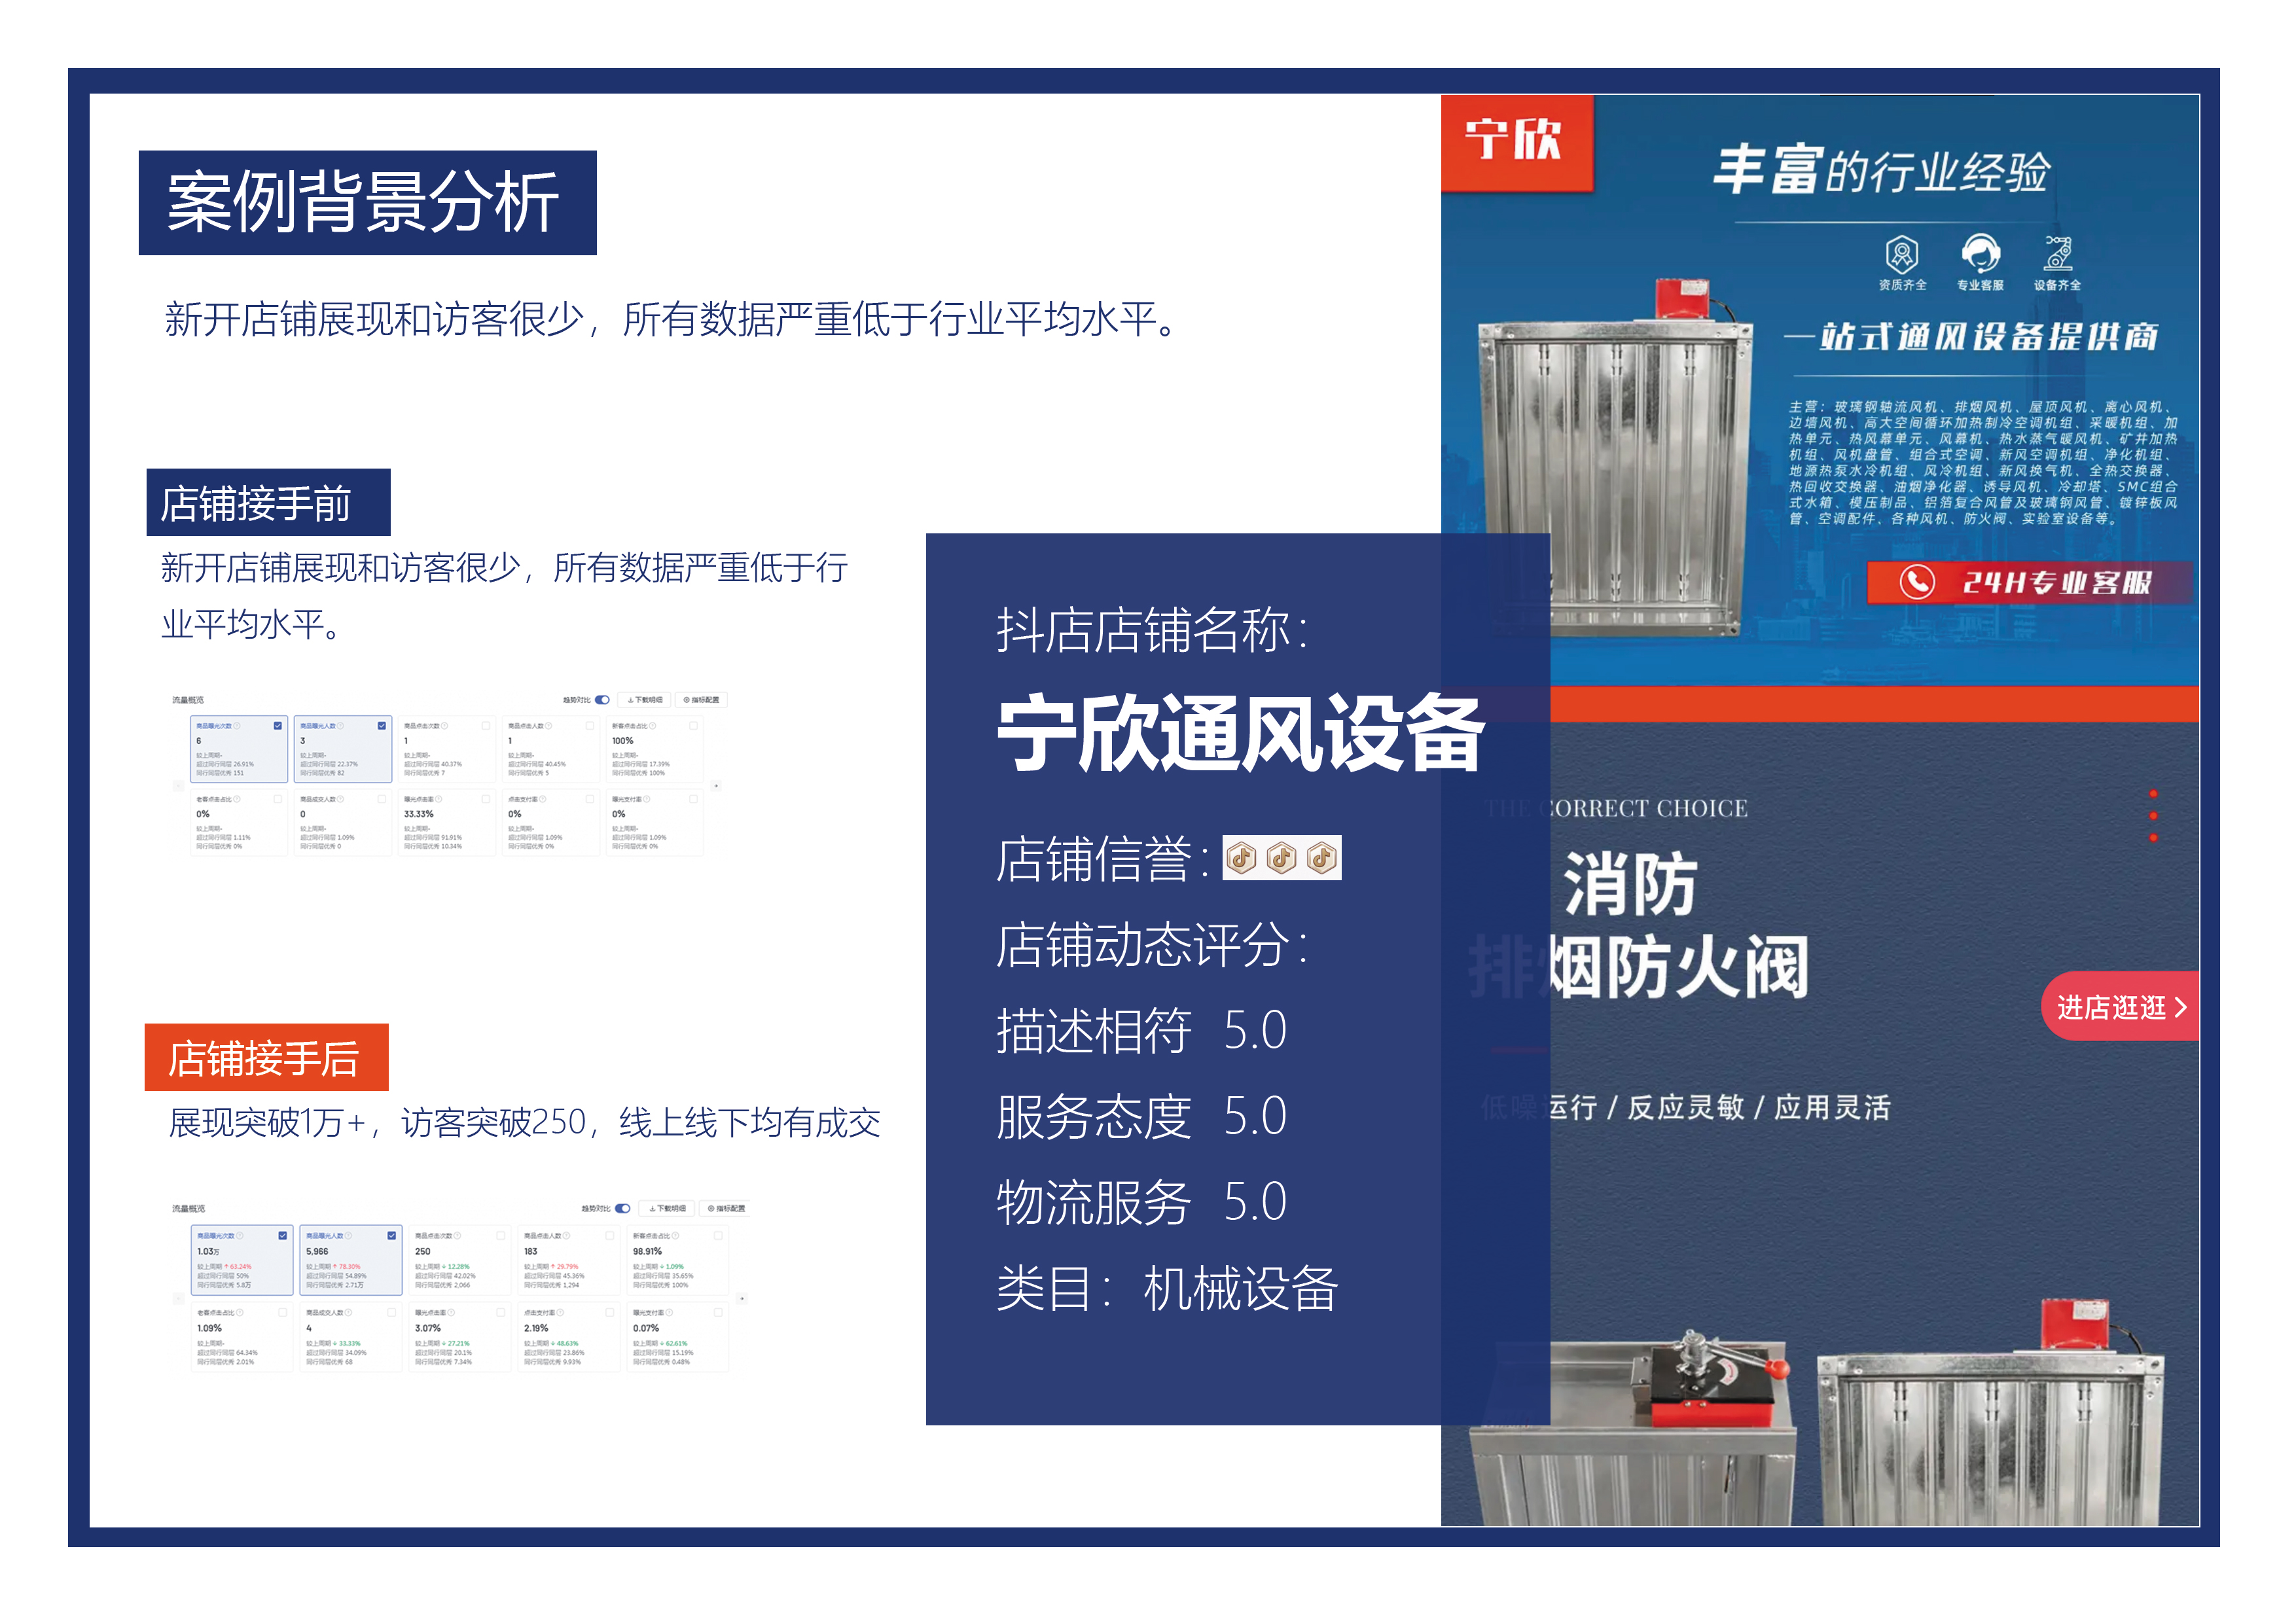Check 商品点击次数 on the card showing 250

pyautogui.click(x=501, y=1236)
